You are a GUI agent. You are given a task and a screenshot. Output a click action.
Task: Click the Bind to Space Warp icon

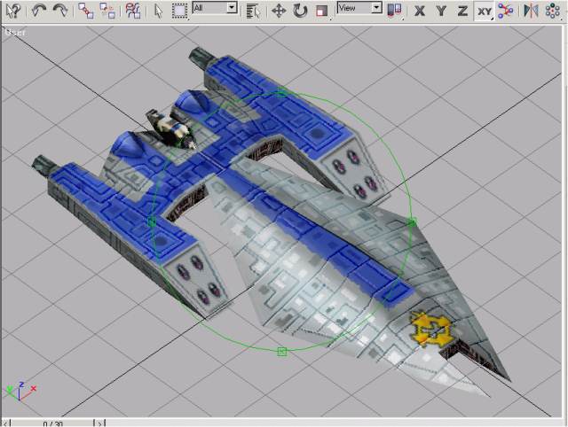click(x=132, y=11)
